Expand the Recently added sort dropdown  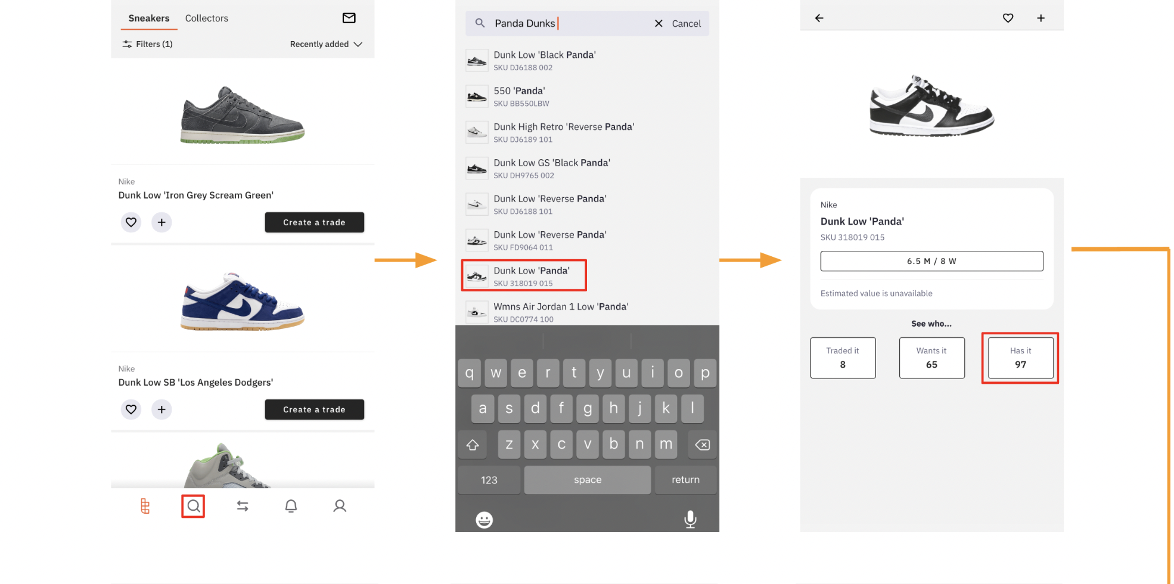pyautogui.click(x=326, y=44)
